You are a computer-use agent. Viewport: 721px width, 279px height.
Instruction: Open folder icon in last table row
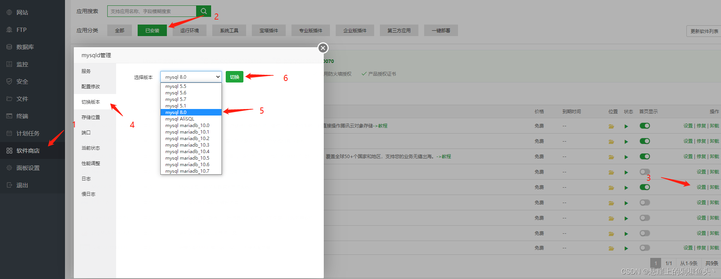point(611,248)
